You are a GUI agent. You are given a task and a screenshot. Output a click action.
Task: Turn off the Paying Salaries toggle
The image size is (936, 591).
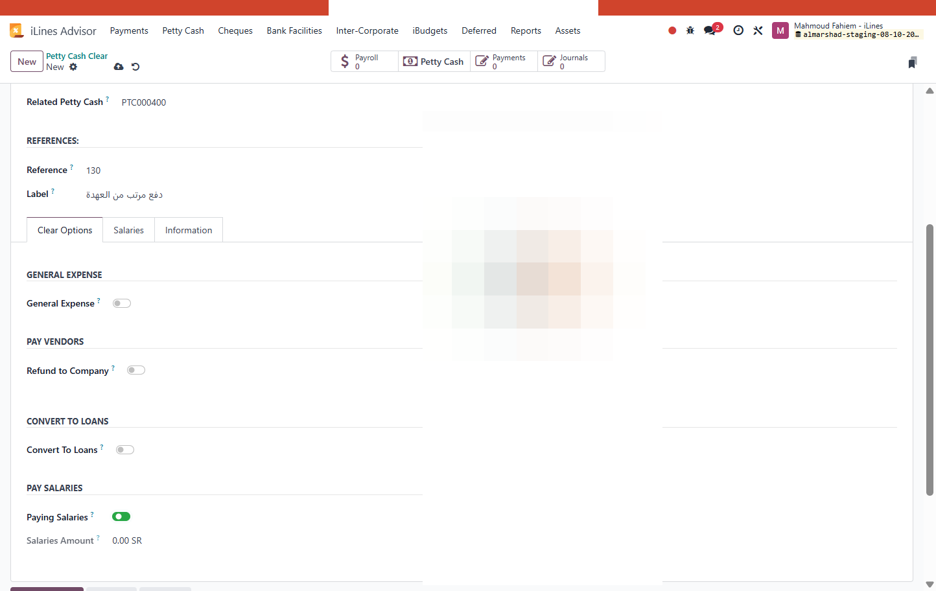121,516
